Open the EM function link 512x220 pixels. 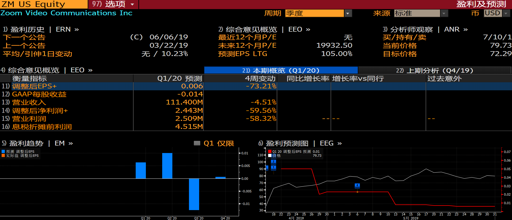pos(60,143)
